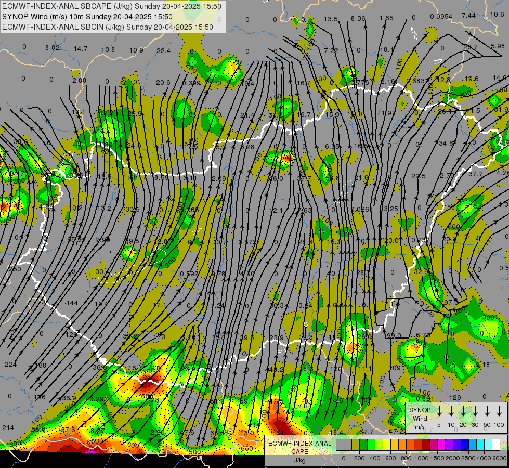Click the 12.1 value on the map
This screenshot has height=468, width=509.
point(276,211)
